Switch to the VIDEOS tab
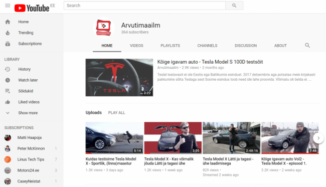326x187 pixels. (136, 46)
